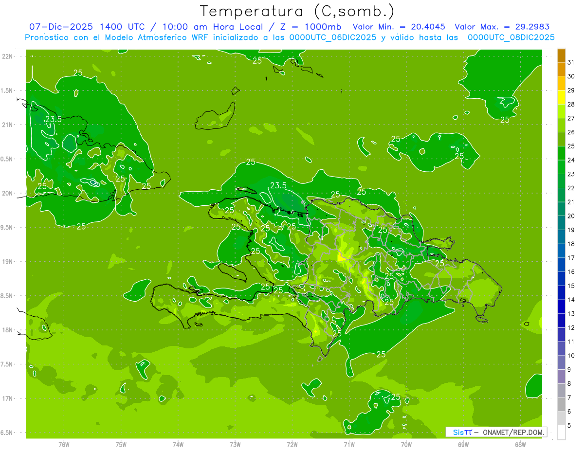Click the blue legend band between 15 and 16

click(561, 279)
